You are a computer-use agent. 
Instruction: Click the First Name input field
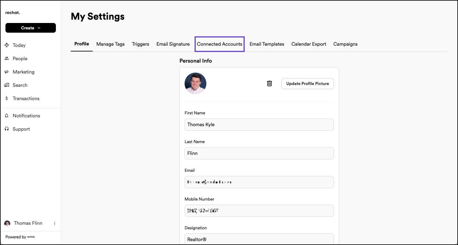point(259,125)
